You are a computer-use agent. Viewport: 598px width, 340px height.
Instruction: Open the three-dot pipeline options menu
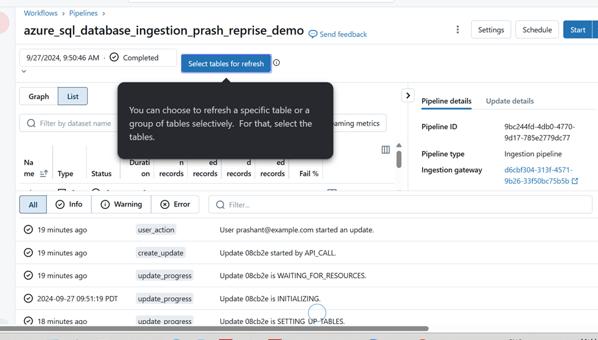(458, 29)
